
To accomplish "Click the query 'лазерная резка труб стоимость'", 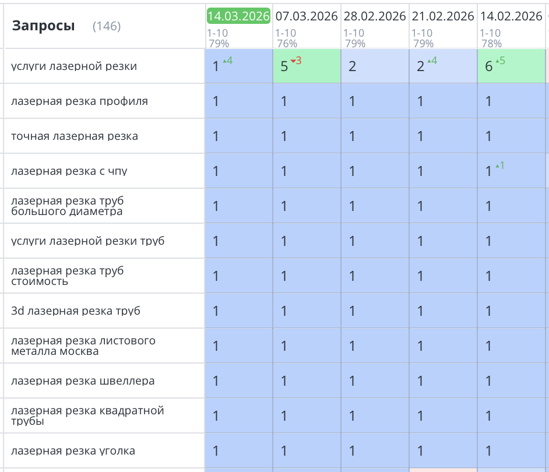I will [x=67, y=276].
